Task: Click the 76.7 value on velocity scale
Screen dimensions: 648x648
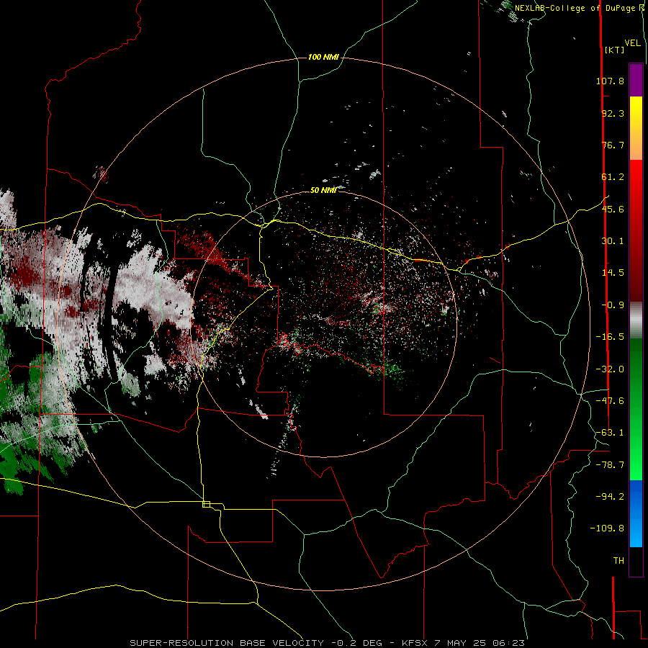Action: [613, 145]
